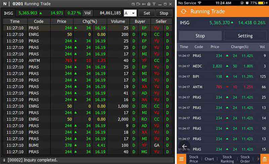Click the info icon in status bar
This screenshot has width=269, height=164.
point(4,160)
